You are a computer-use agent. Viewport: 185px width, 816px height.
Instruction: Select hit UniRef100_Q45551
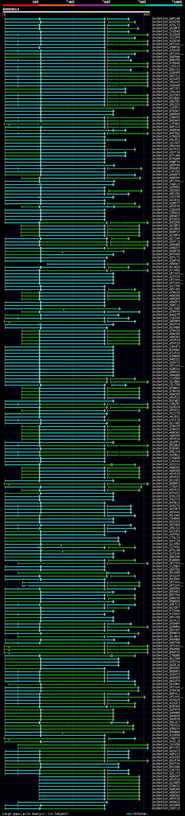tap(166, 188)
